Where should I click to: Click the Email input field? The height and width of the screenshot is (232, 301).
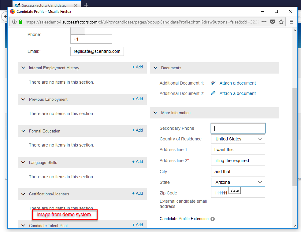97,51
